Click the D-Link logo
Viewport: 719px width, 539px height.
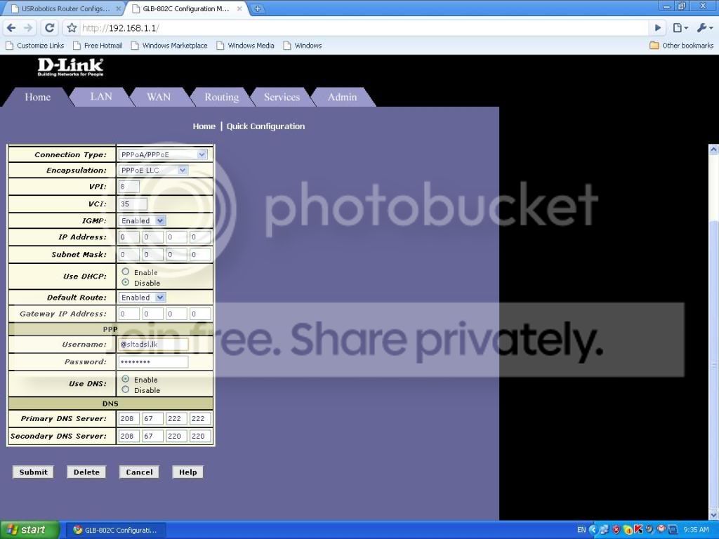coord(71,67)
